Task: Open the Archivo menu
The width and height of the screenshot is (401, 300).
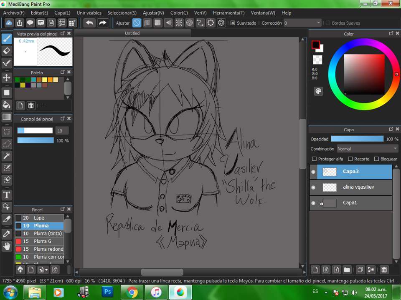Action: [x=14, y=13]
